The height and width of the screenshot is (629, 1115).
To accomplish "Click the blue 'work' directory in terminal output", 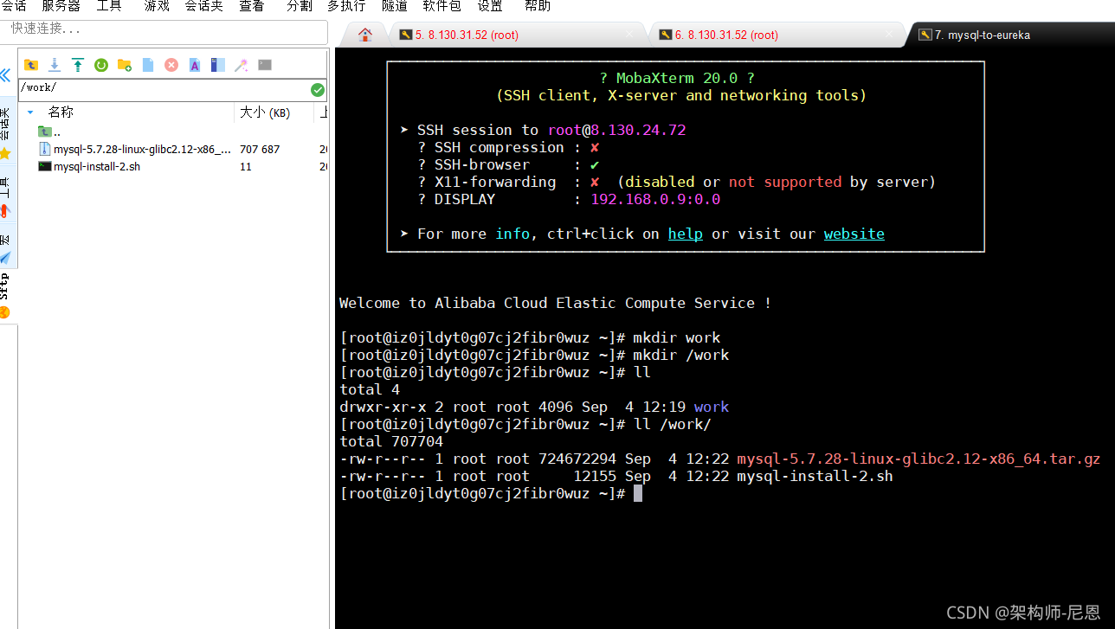I will coord(712,407).
